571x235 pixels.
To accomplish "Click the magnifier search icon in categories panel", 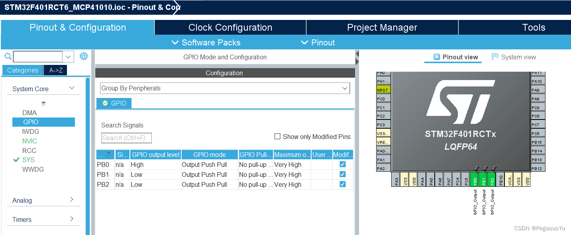I will (8, 56).
